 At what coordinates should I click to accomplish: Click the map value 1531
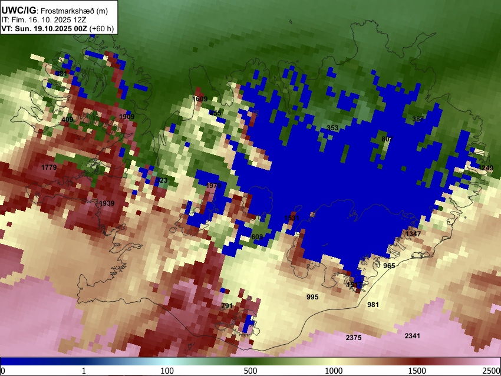click(292, 218)
